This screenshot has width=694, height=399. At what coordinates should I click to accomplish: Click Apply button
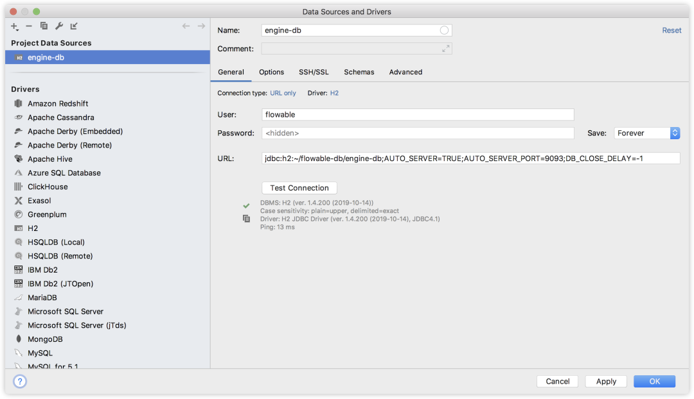click(606, 381)
